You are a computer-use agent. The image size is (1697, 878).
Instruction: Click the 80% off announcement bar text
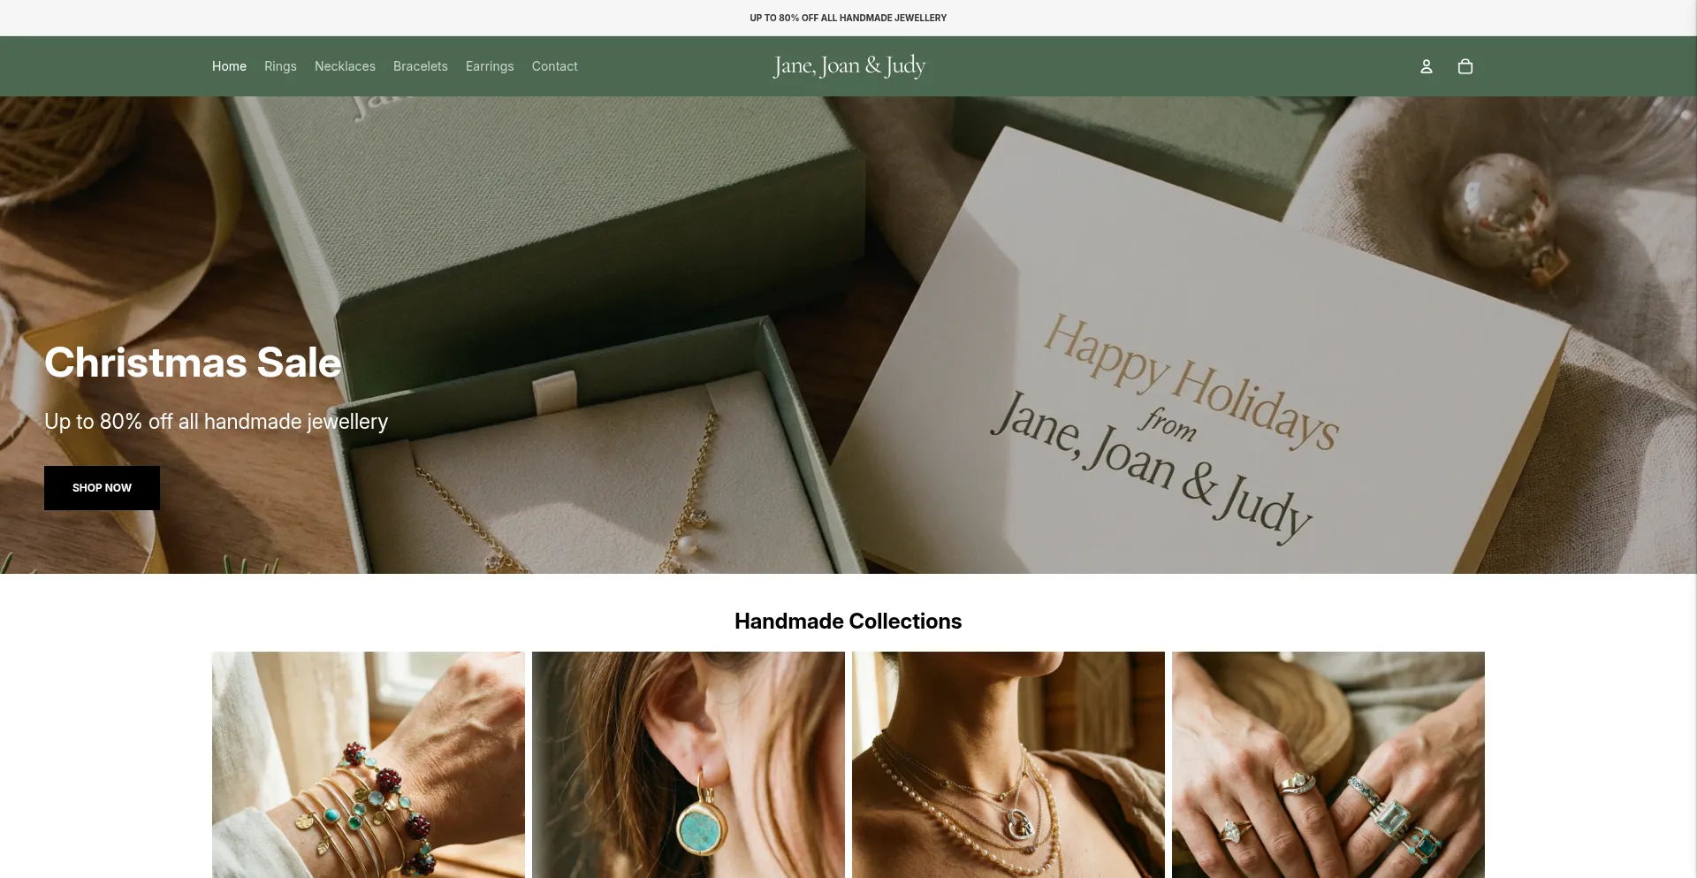coord(848,18)
